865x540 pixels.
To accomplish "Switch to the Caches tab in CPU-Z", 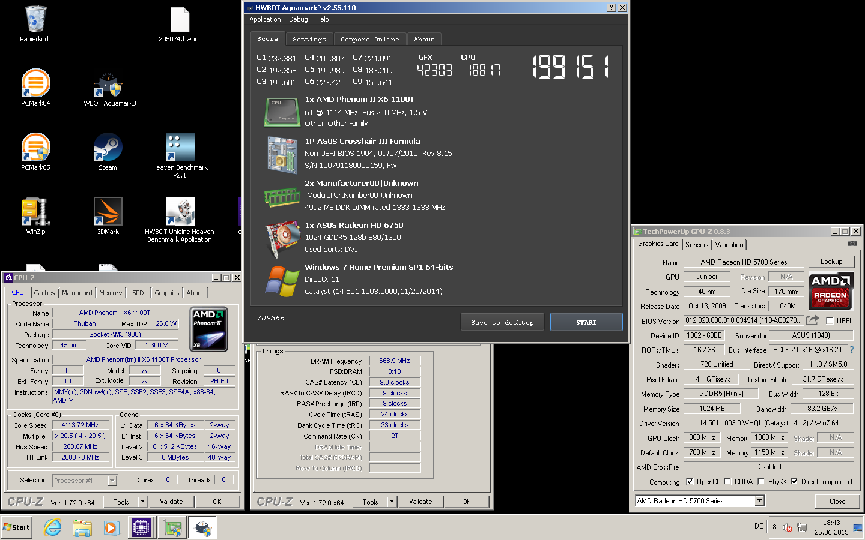I will [x=44, y=293].
